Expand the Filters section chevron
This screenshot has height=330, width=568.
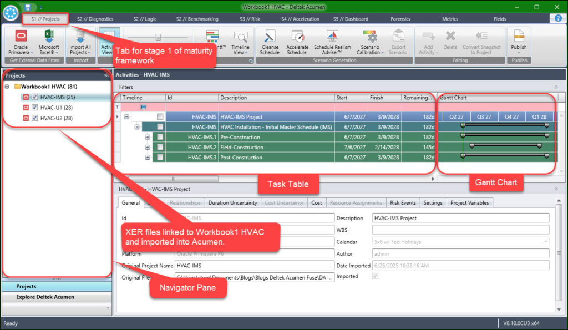coord(556,87)
